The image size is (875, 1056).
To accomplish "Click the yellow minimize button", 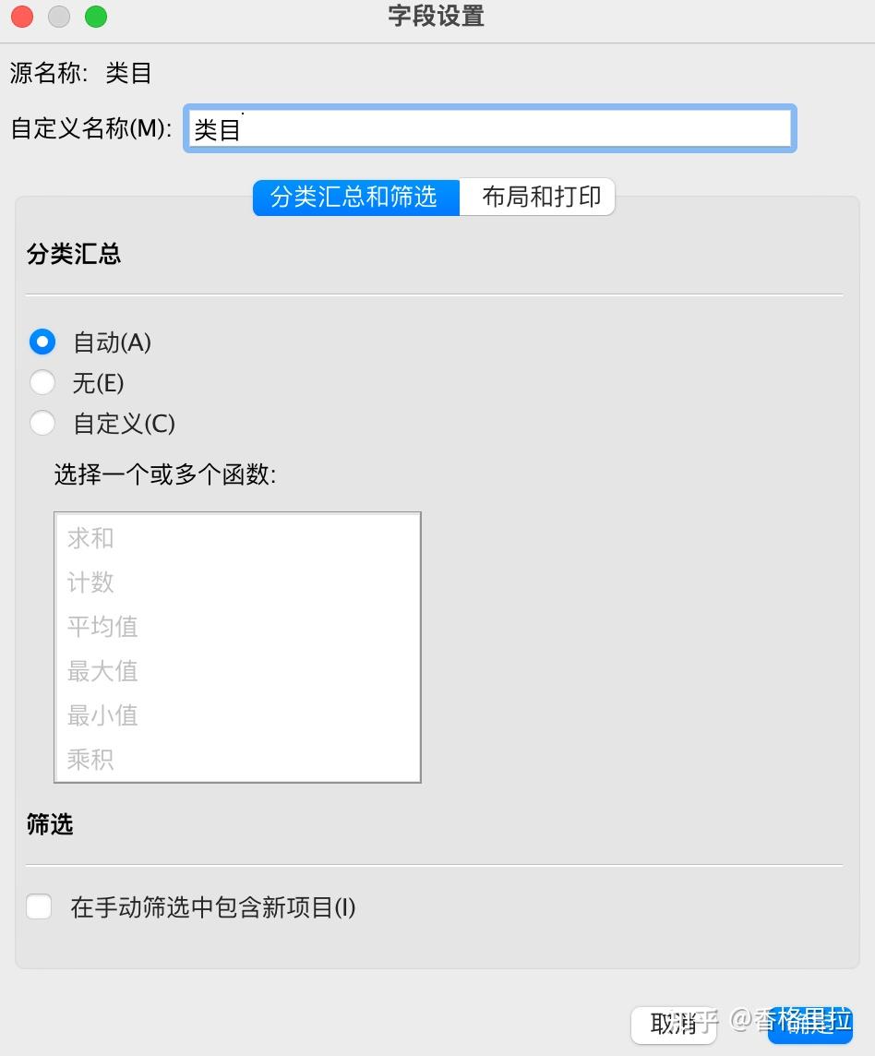I will (58, 16).
